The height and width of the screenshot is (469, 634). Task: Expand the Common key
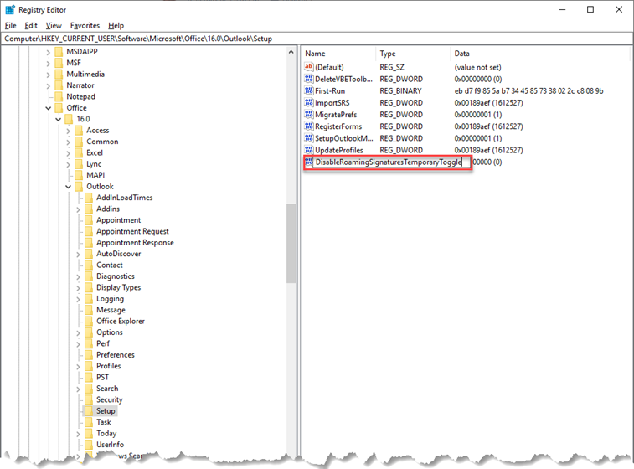(x=69, y=142)
